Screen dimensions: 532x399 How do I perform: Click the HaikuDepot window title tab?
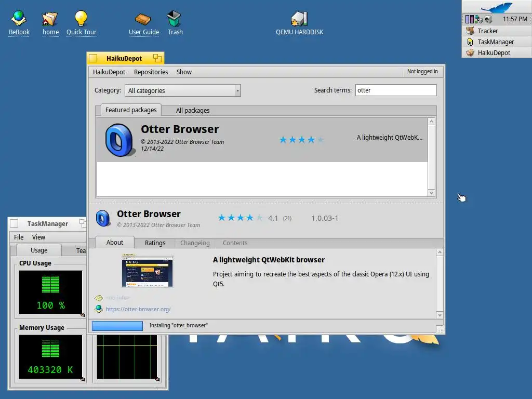point(125,58)
